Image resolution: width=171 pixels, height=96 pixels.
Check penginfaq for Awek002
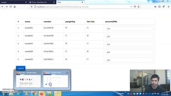pos(66,35)
